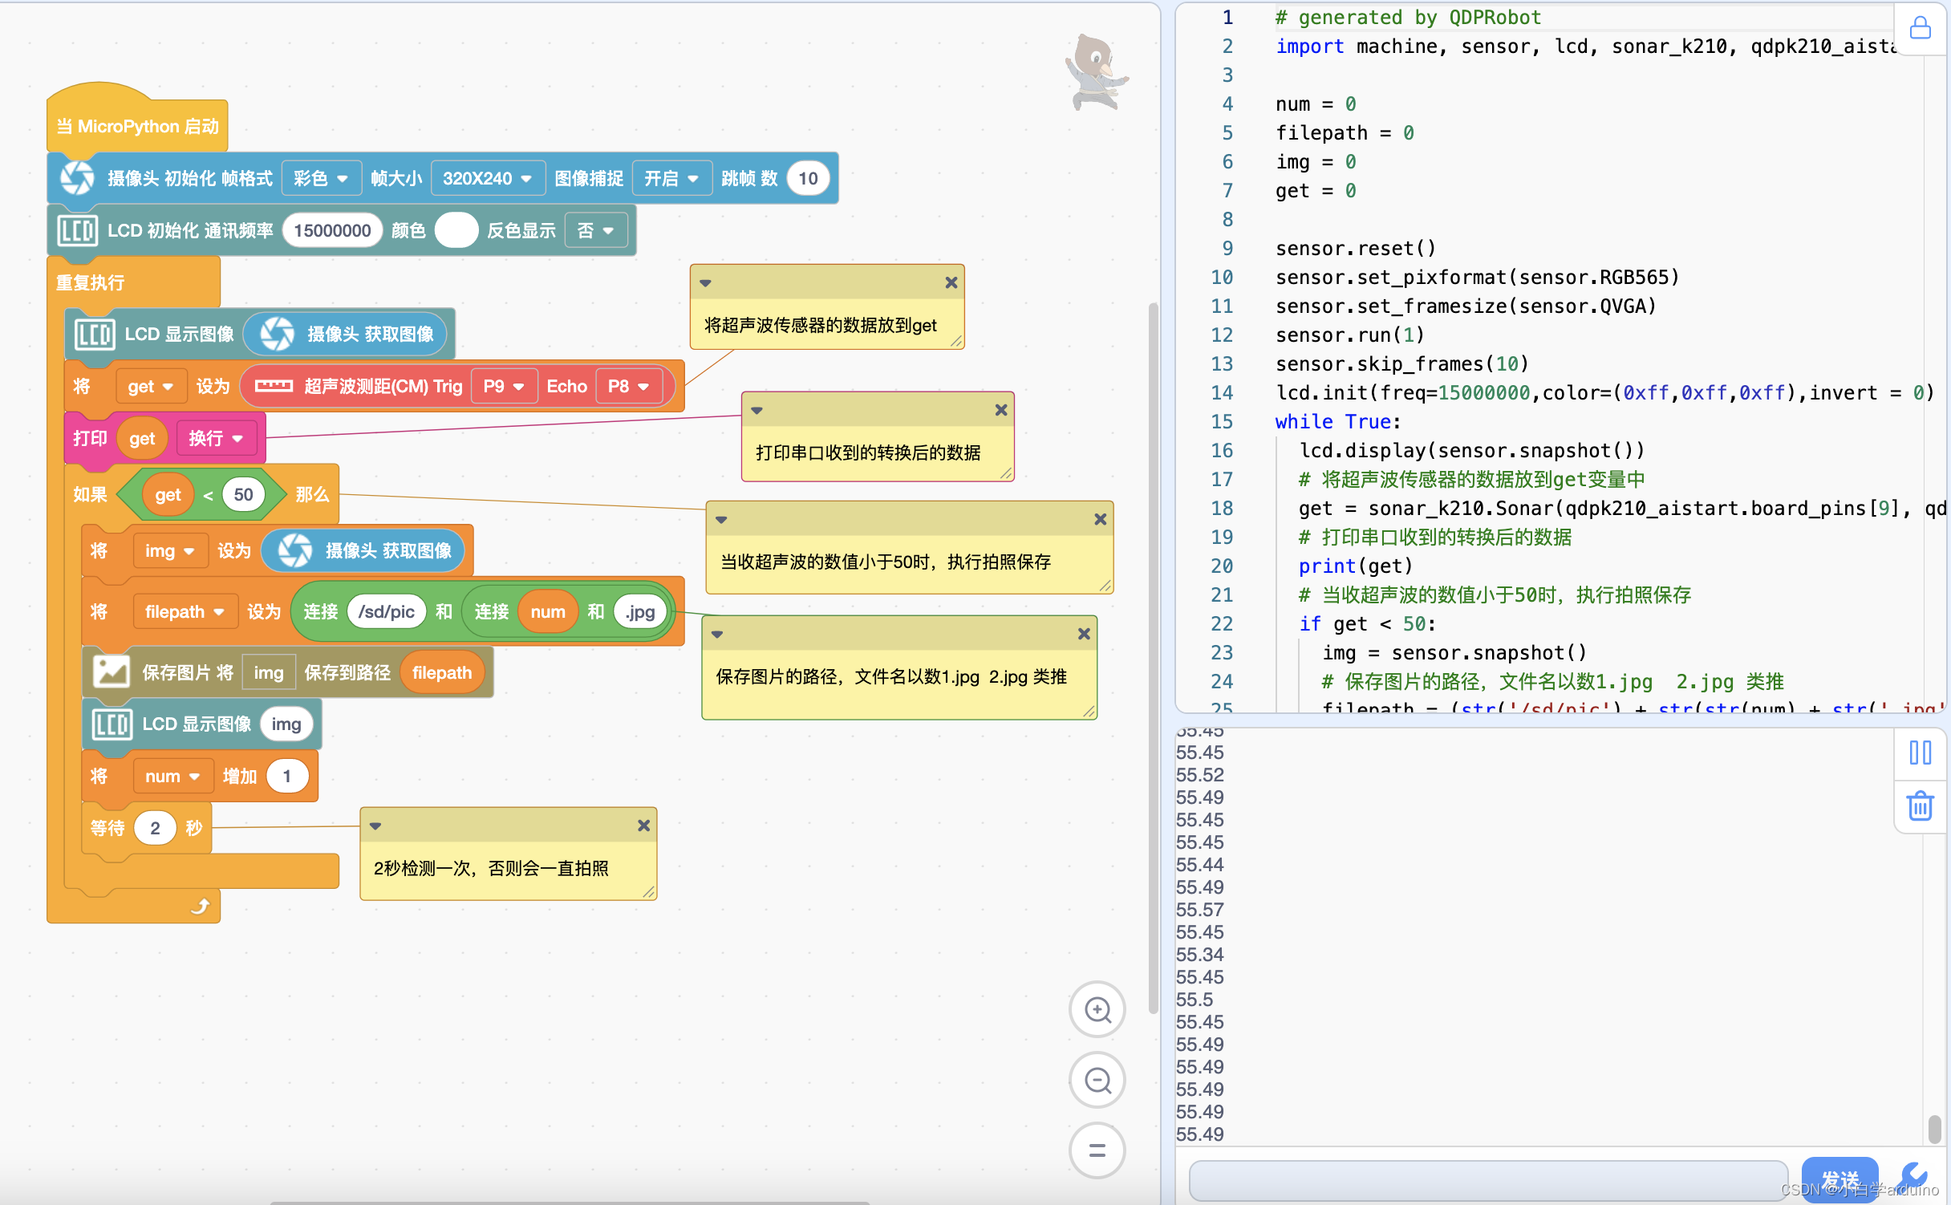Zoom in the block workspace
This screenshot has height=1205, width=1951.
(x=1097, y=1009)
